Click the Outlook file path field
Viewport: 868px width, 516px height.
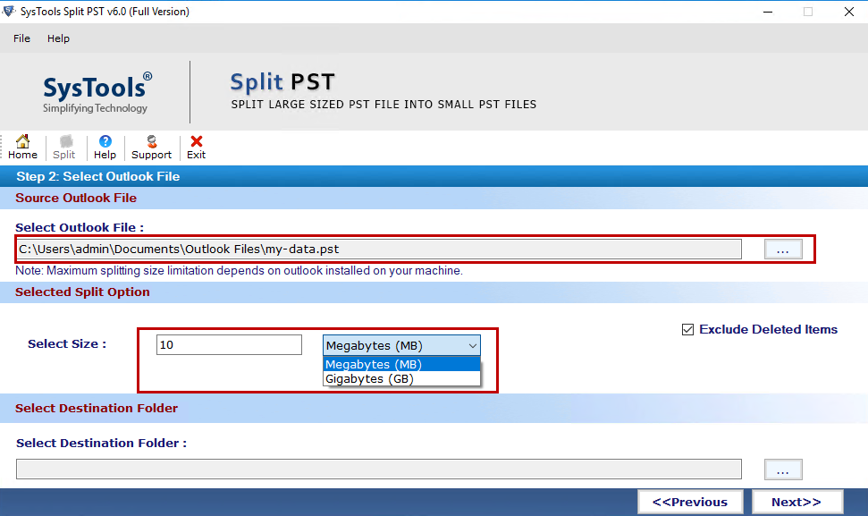coord(379,250)
